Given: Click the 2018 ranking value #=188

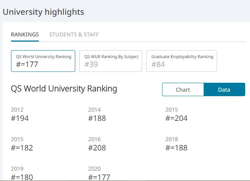Looking at the screenshot, I should click(x=177, y=148).
